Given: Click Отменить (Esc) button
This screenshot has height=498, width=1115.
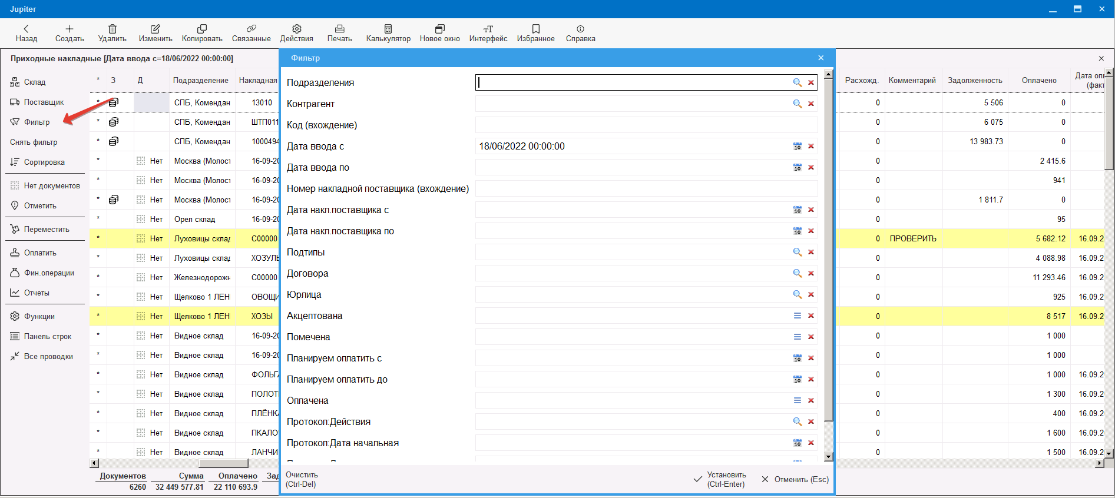Looking at the screenshot, I should click(795, 479).
